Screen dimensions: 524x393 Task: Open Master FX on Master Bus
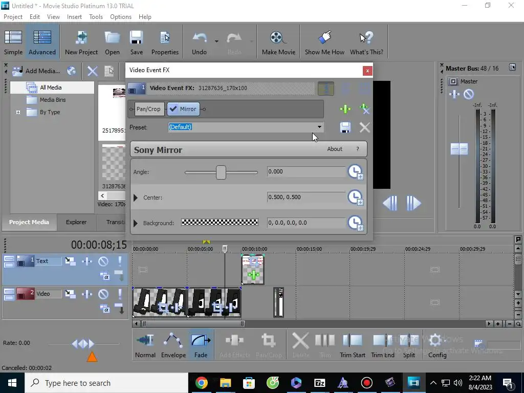click(x=454, y=94)
